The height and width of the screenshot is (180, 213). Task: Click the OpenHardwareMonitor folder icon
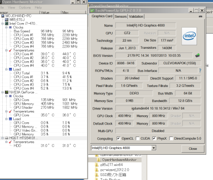[x=99, y=160]
